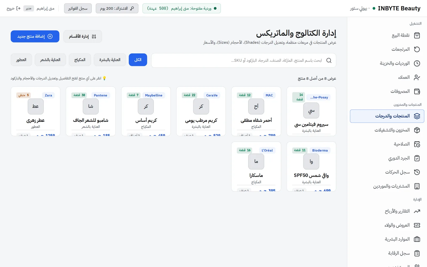The image size is (427, 267).
Task: Open عطر زهري Zara product card
Action: pos(35,111)
